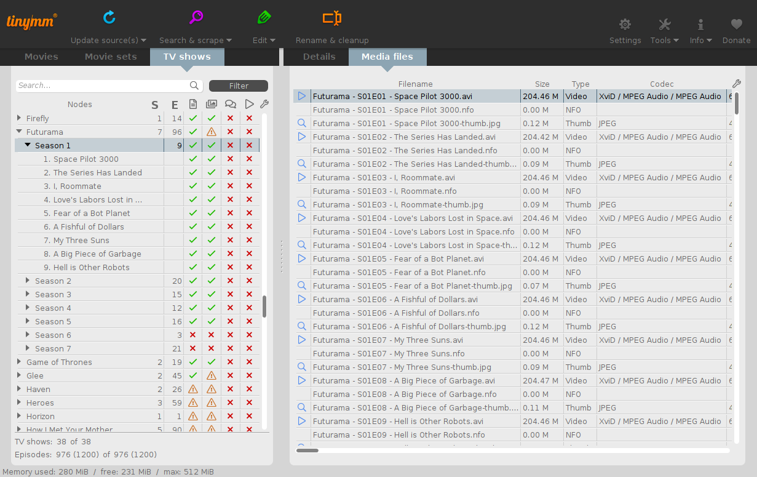This screenshot has width=757, height=477.
Task: Click Haven NFO warning icon
Action: [x=193, y=389]
